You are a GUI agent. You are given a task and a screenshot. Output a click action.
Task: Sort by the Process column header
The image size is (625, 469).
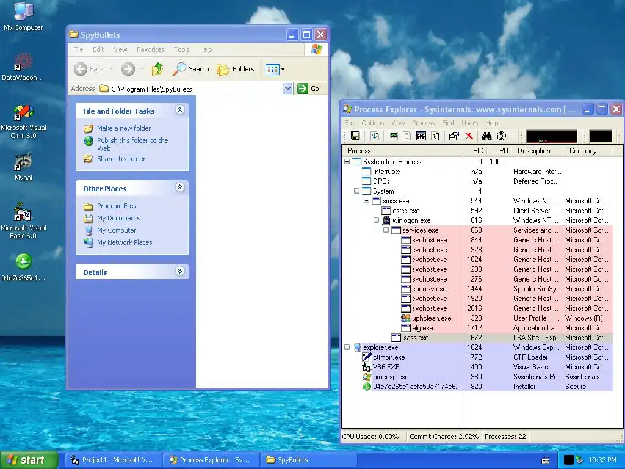coord(402,151)
